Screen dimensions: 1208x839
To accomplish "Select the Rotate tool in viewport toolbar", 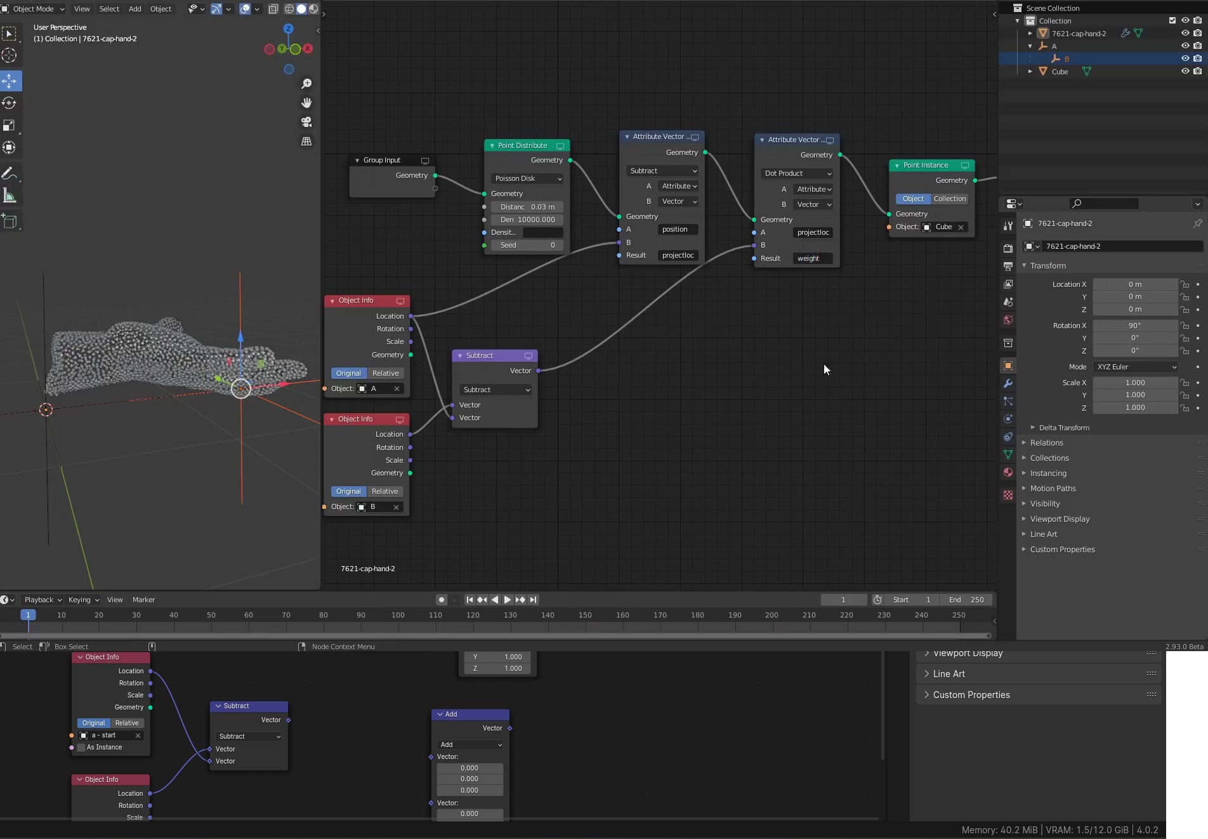I will (x=10, y=103).
